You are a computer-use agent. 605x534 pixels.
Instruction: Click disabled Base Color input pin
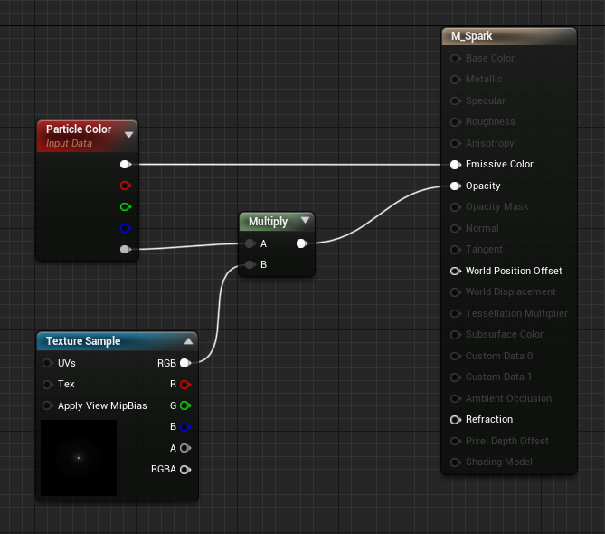point(456,58)
